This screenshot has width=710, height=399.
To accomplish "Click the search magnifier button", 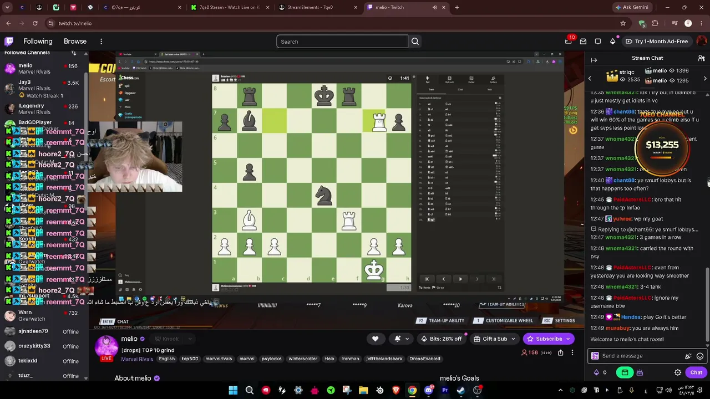I will [x=415, y=42].
